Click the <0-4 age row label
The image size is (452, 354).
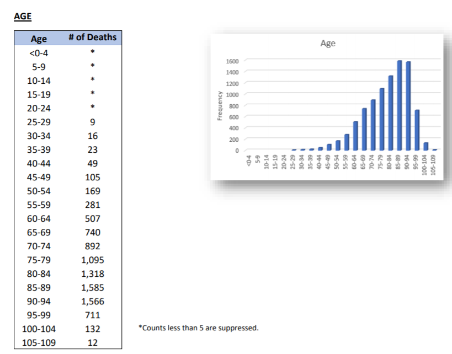(39, 53)
